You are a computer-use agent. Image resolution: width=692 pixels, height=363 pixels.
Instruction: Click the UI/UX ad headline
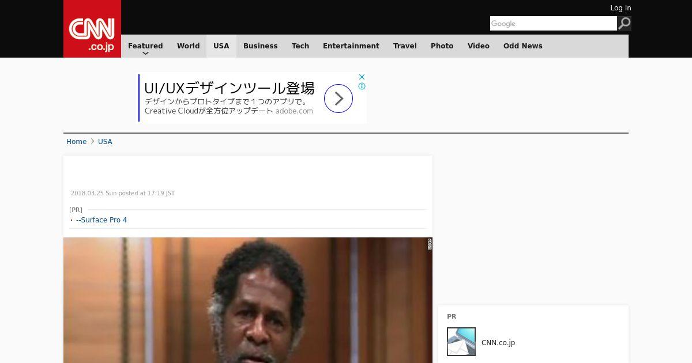tap(229, 88)
